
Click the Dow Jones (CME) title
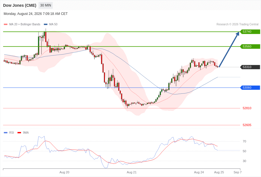(x=20, y=5)
